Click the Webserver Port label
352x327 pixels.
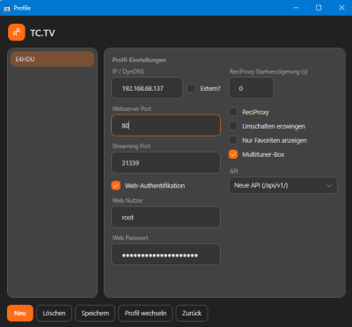(132, 108)
